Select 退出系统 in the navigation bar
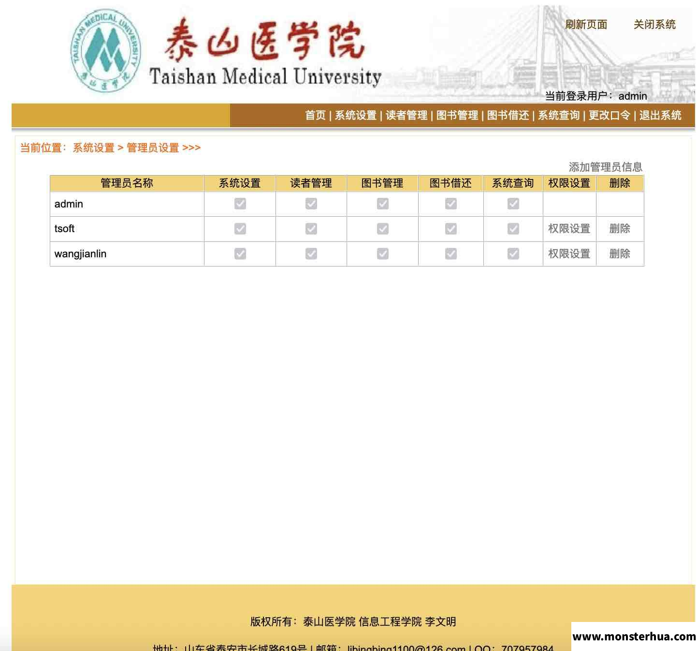The width and height of the screenshot is (697, 651). coord(660,115)
